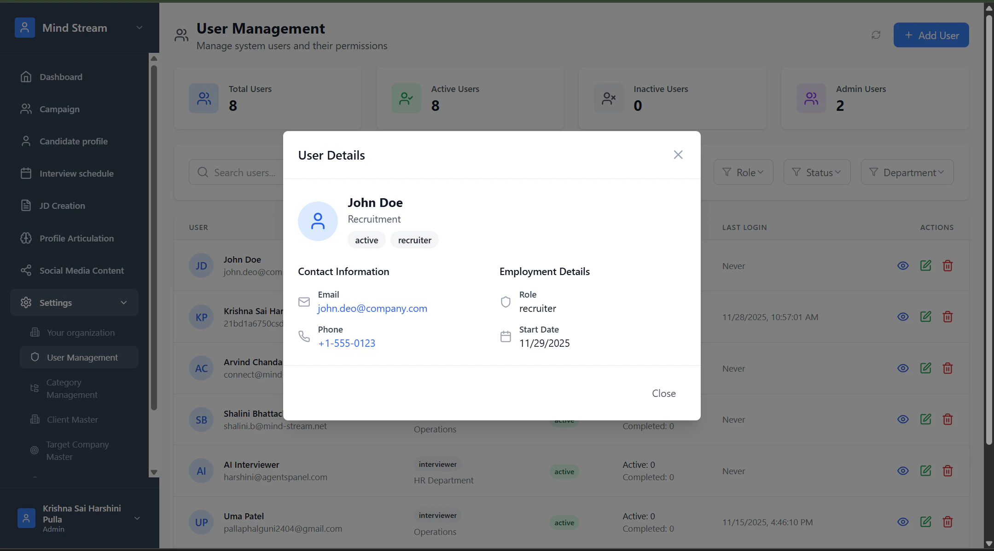This screenshot has height=551, width=994.
Task: Open Interview schedule in sidebar
Action: tap(76, 173)
